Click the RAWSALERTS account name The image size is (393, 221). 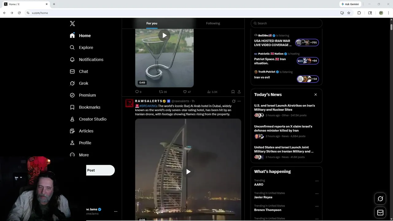149,101
